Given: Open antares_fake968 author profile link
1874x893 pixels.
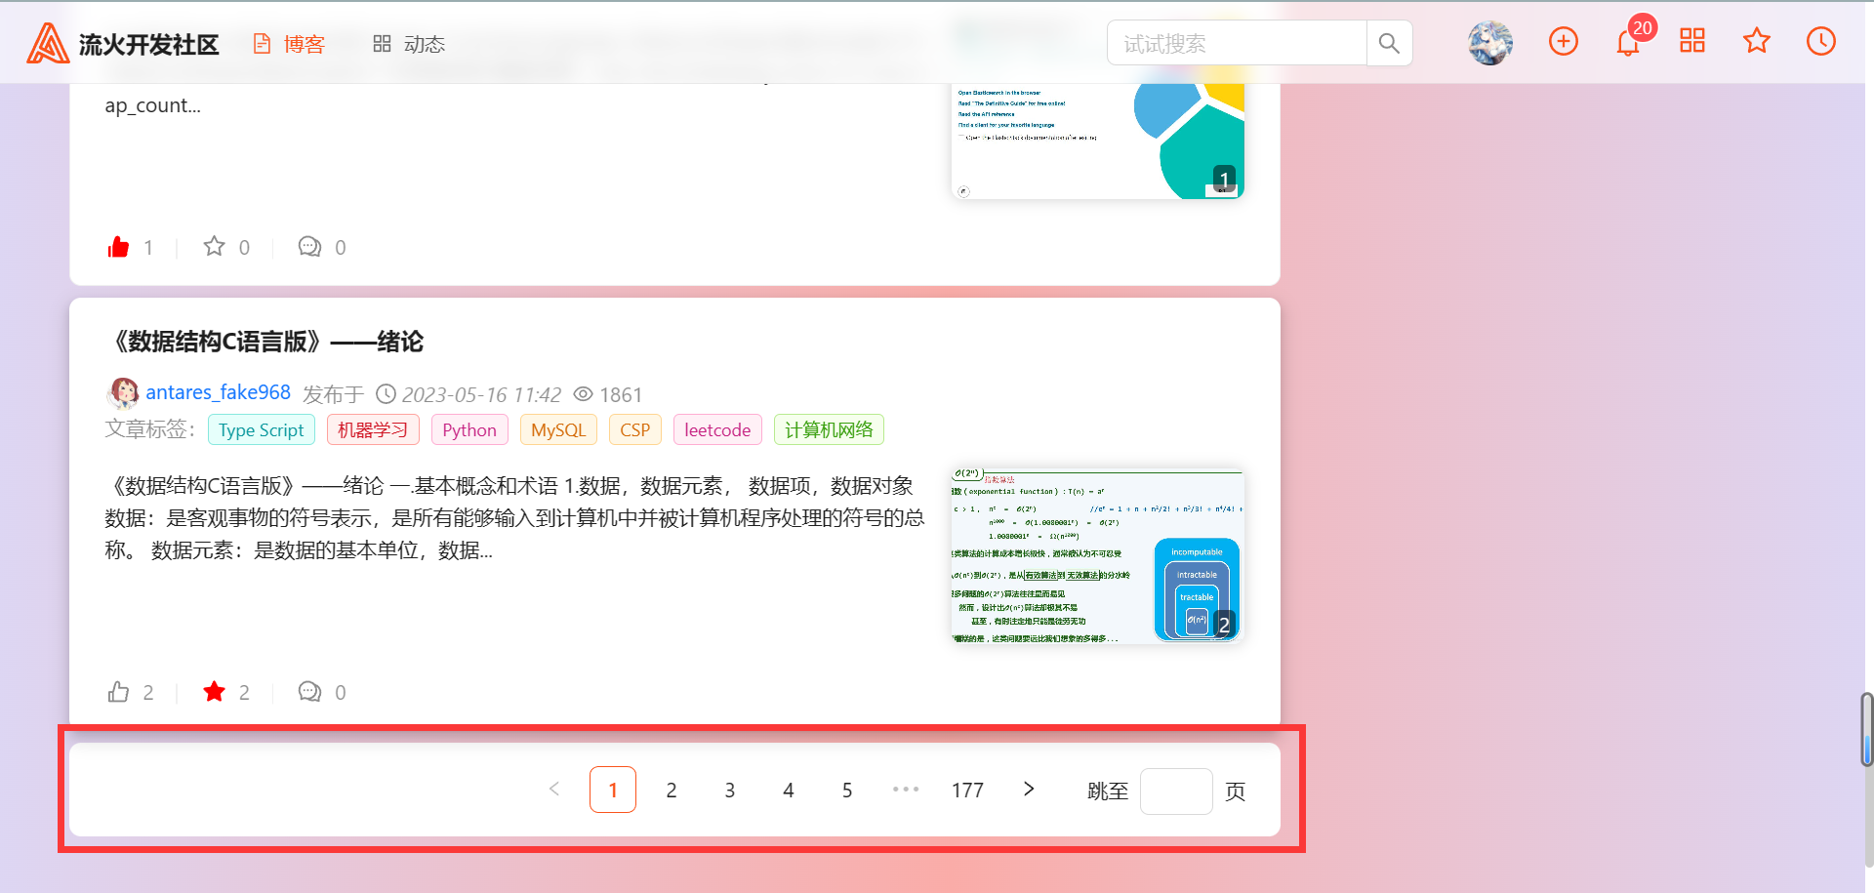Looking at the screenshot, I should pyautogui.click(x=219, y=392).
